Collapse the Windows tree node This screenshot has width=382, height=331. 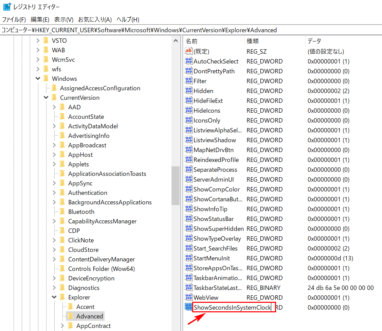38,78
